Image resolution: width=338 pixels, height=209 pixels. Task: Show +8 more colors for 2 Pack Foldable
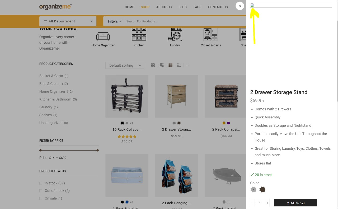click(132, 202)
